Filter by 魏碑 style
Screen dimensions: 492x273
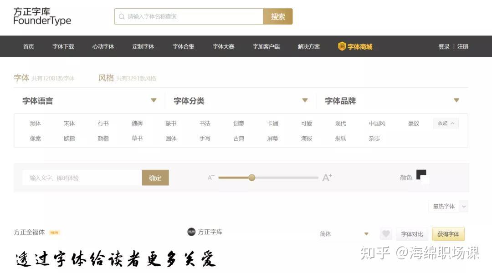(137, 123)
